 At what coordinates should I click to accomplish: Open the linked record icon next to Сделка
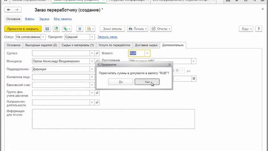click(x=97, y=53)
